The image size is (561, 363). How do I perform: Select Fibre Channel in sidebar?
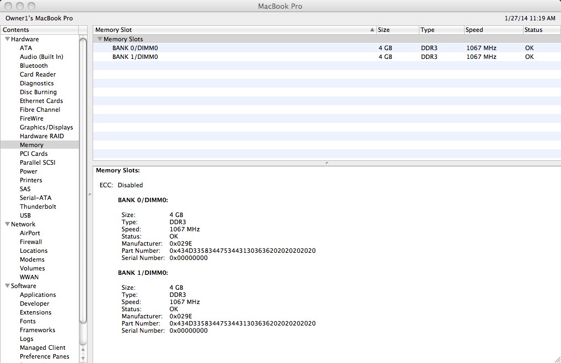point(40,110)
